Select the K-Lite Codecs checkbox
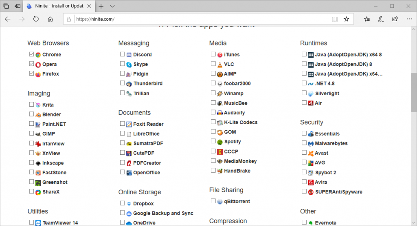 [213, 122]
